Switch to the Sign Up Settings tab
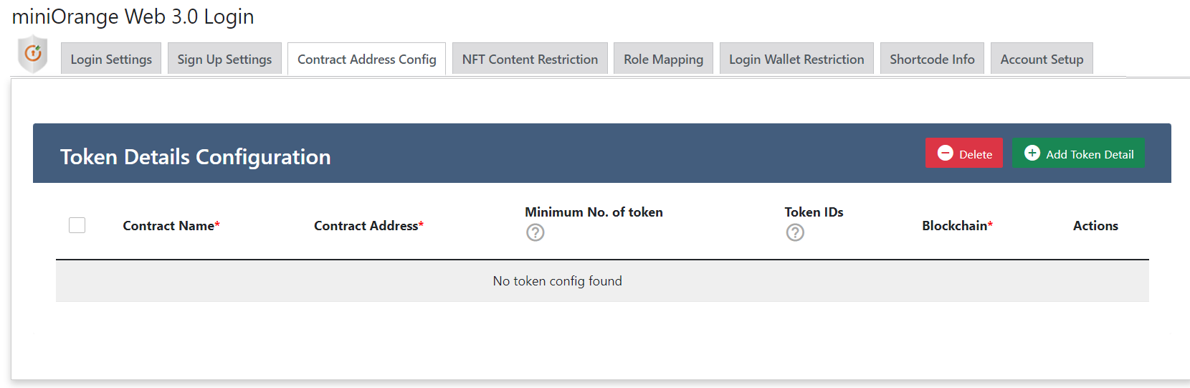Image resolution: width=1190 pixels, height=388 pixels. [x=224, y=59]
